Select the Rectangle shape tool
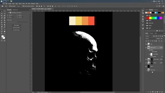 coord(2,32)
